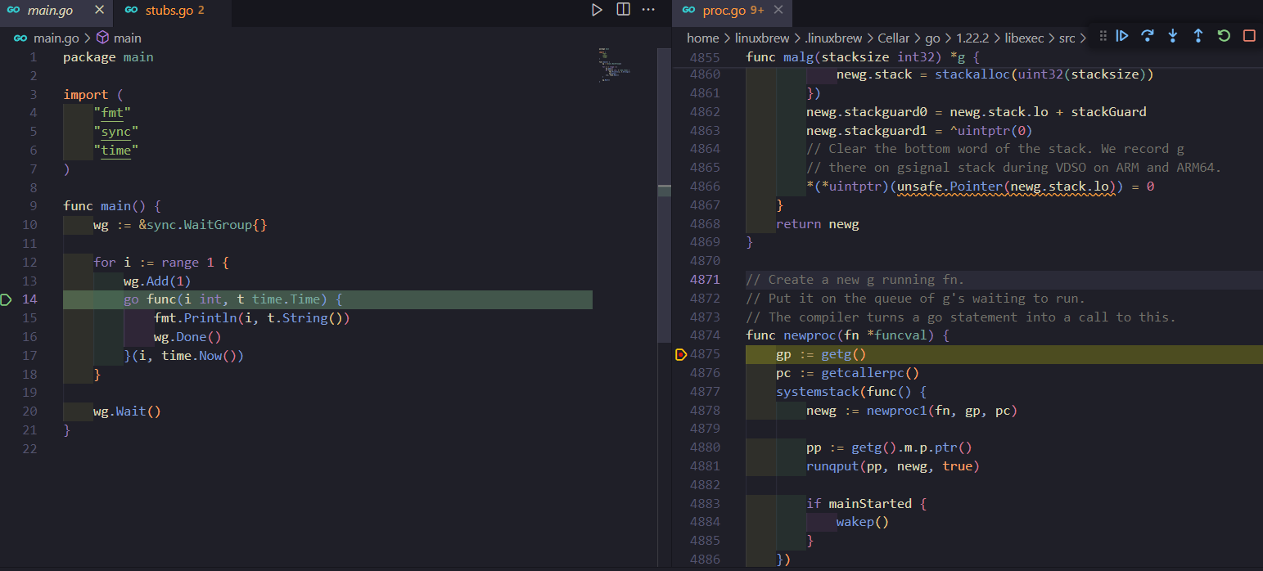Step into with the debug toolbar
Viewport: 1263px width, 571px height.
point(1173,36)
